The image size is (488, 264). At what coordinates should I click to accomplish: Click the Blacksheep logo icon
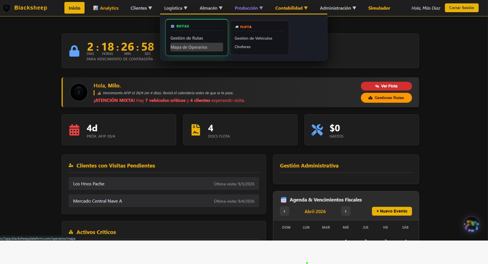pyautogui.click(x=6, y=8)
